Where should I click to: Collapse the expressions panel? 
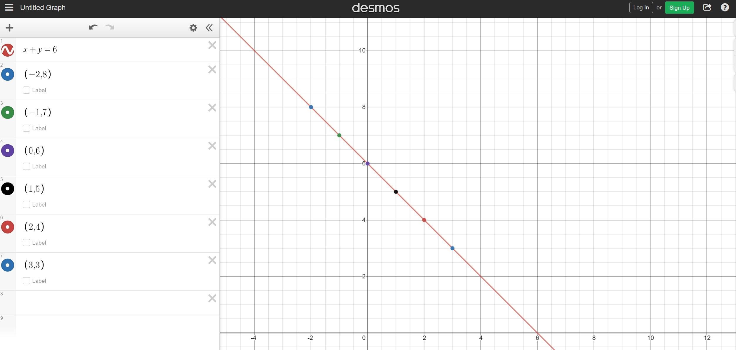(x=209, y=28)
